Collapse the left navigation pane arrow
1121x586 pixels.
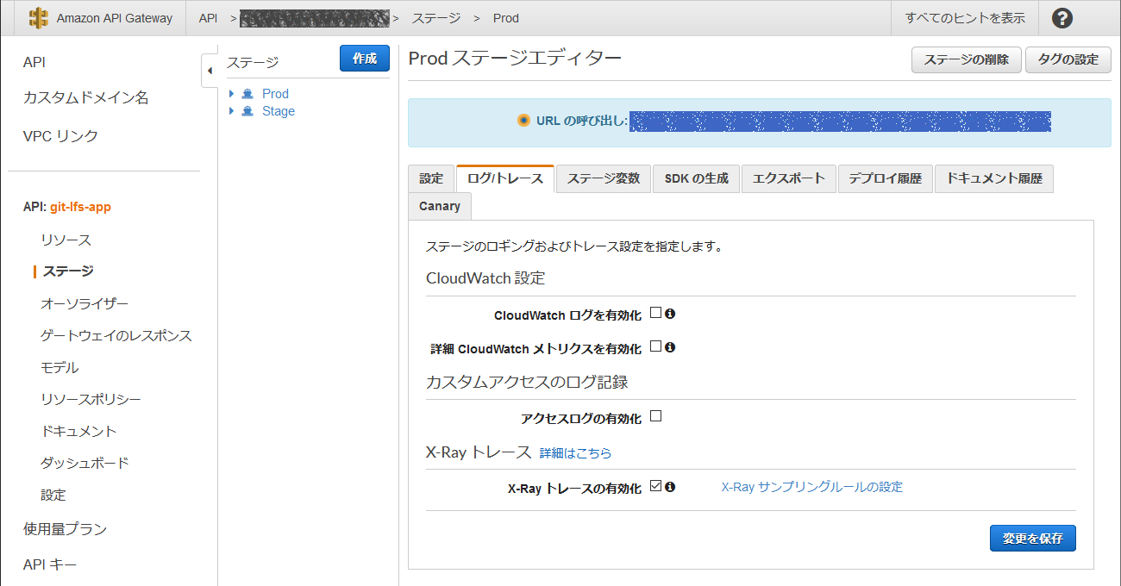point(210,72)
